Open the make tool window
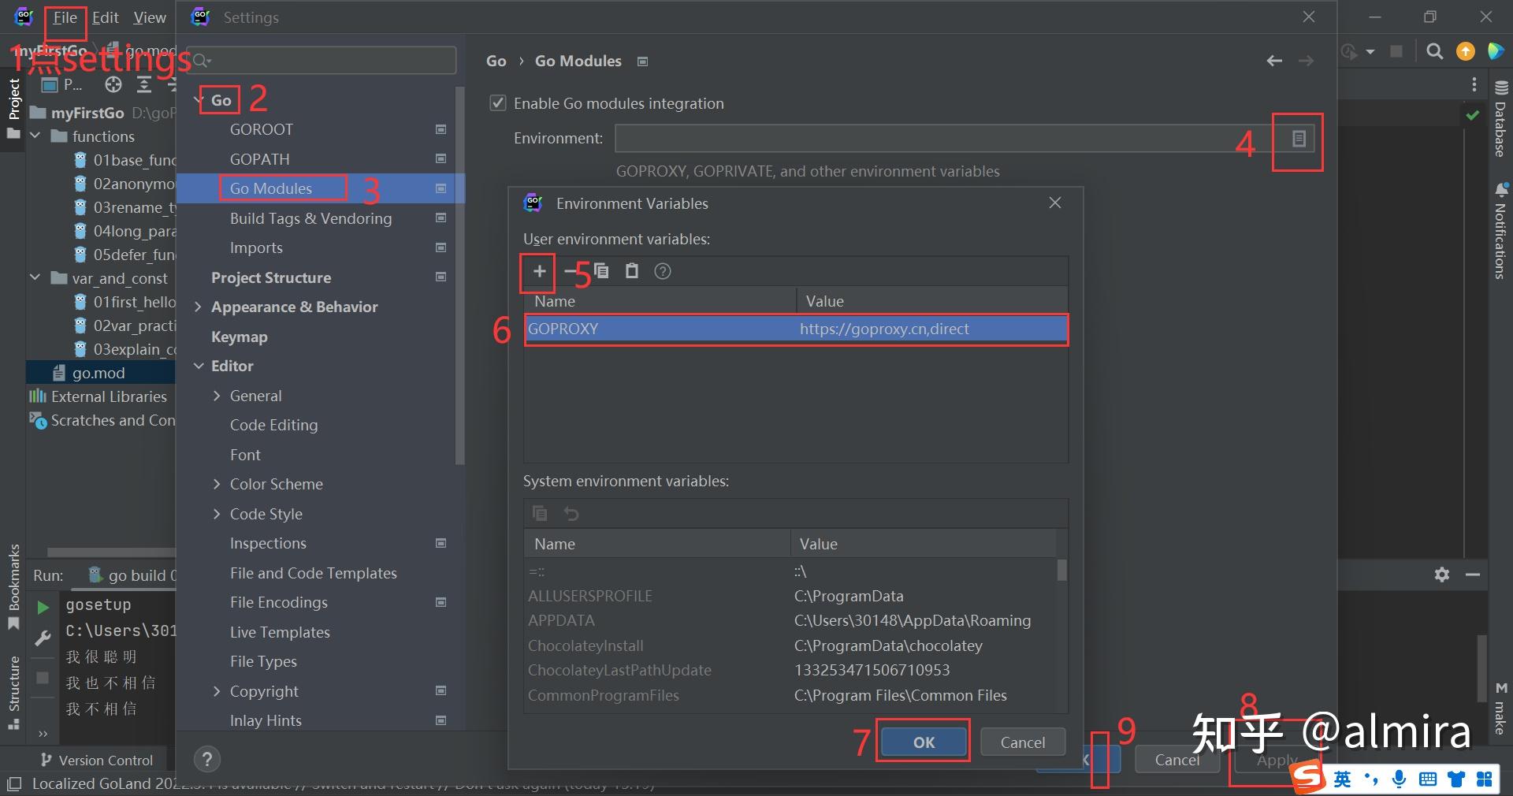 (x=1500, y=708)
